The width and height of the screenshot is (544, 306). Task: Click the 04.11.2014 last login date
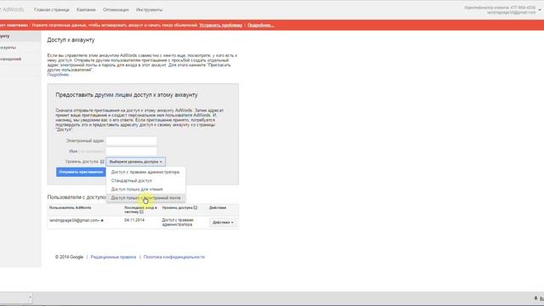134,220
